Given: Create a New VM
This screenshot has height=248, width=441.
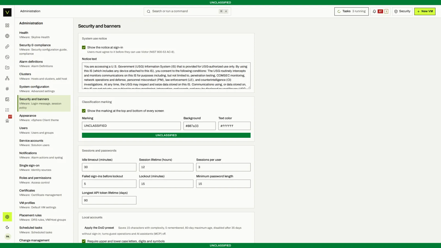Looking at the screenshot, I should (425, 11).
